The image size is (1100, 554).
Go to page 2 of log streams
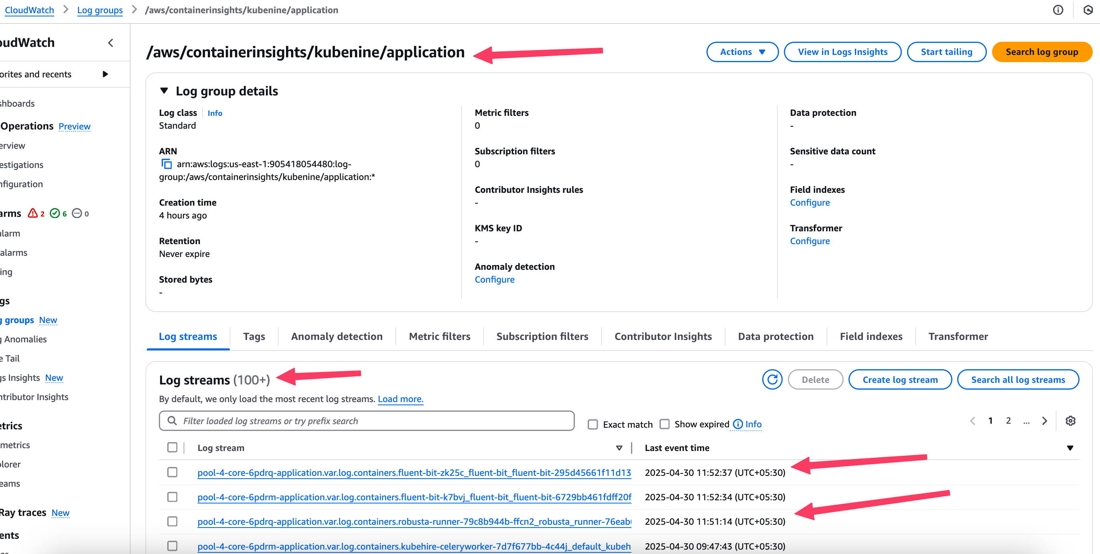(1008, 421)
